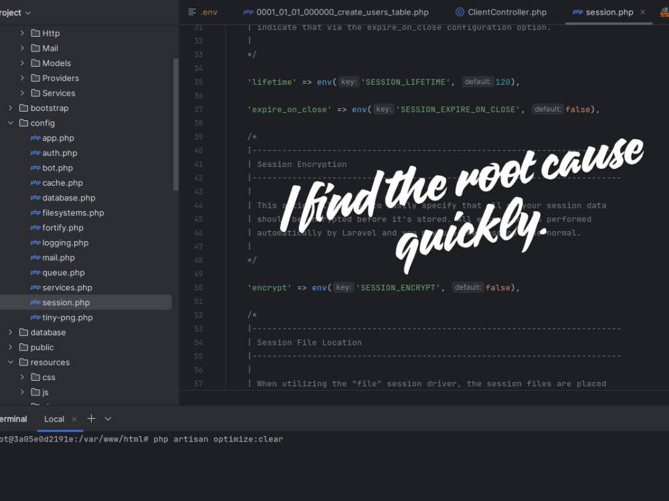Click the project tree vertical scrollbar
Viewport: 669px width, 501px height.
click(176, 124)
